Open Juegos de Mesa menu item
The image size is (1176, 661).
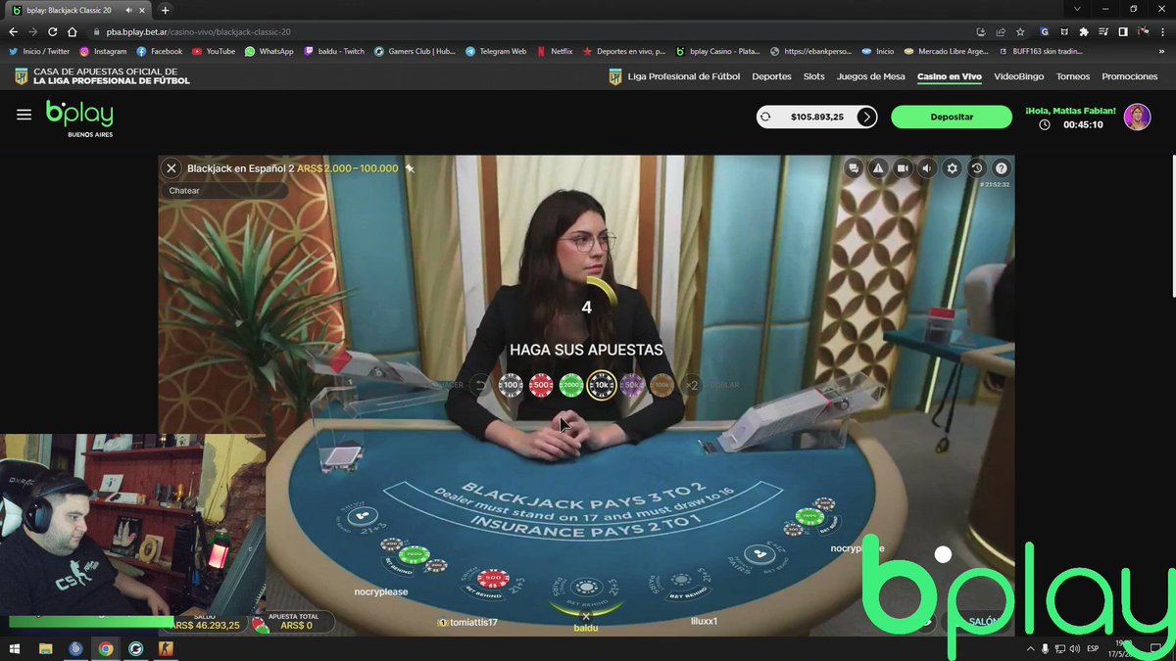pyautogui.click(x=871, y=76)
